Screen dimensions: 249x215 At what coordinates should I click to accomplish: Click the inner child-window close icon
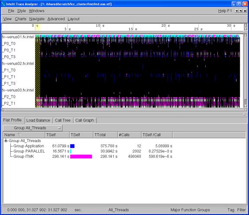245,11
